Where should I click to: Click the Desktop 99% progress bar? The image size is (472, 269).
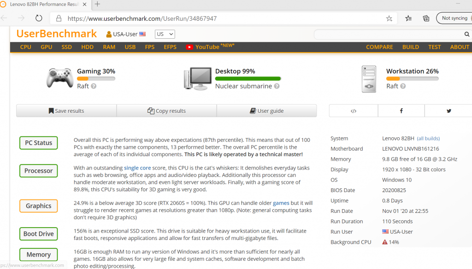point(248,79)
